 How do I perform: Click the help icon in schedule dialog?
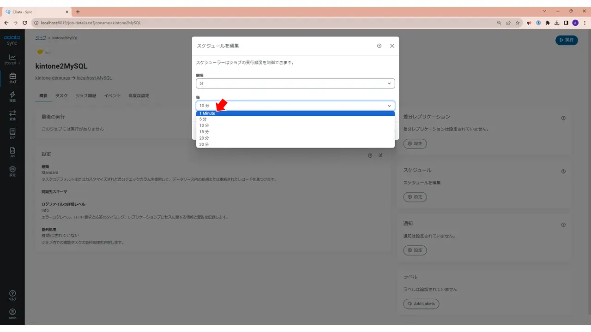[379, 46]
